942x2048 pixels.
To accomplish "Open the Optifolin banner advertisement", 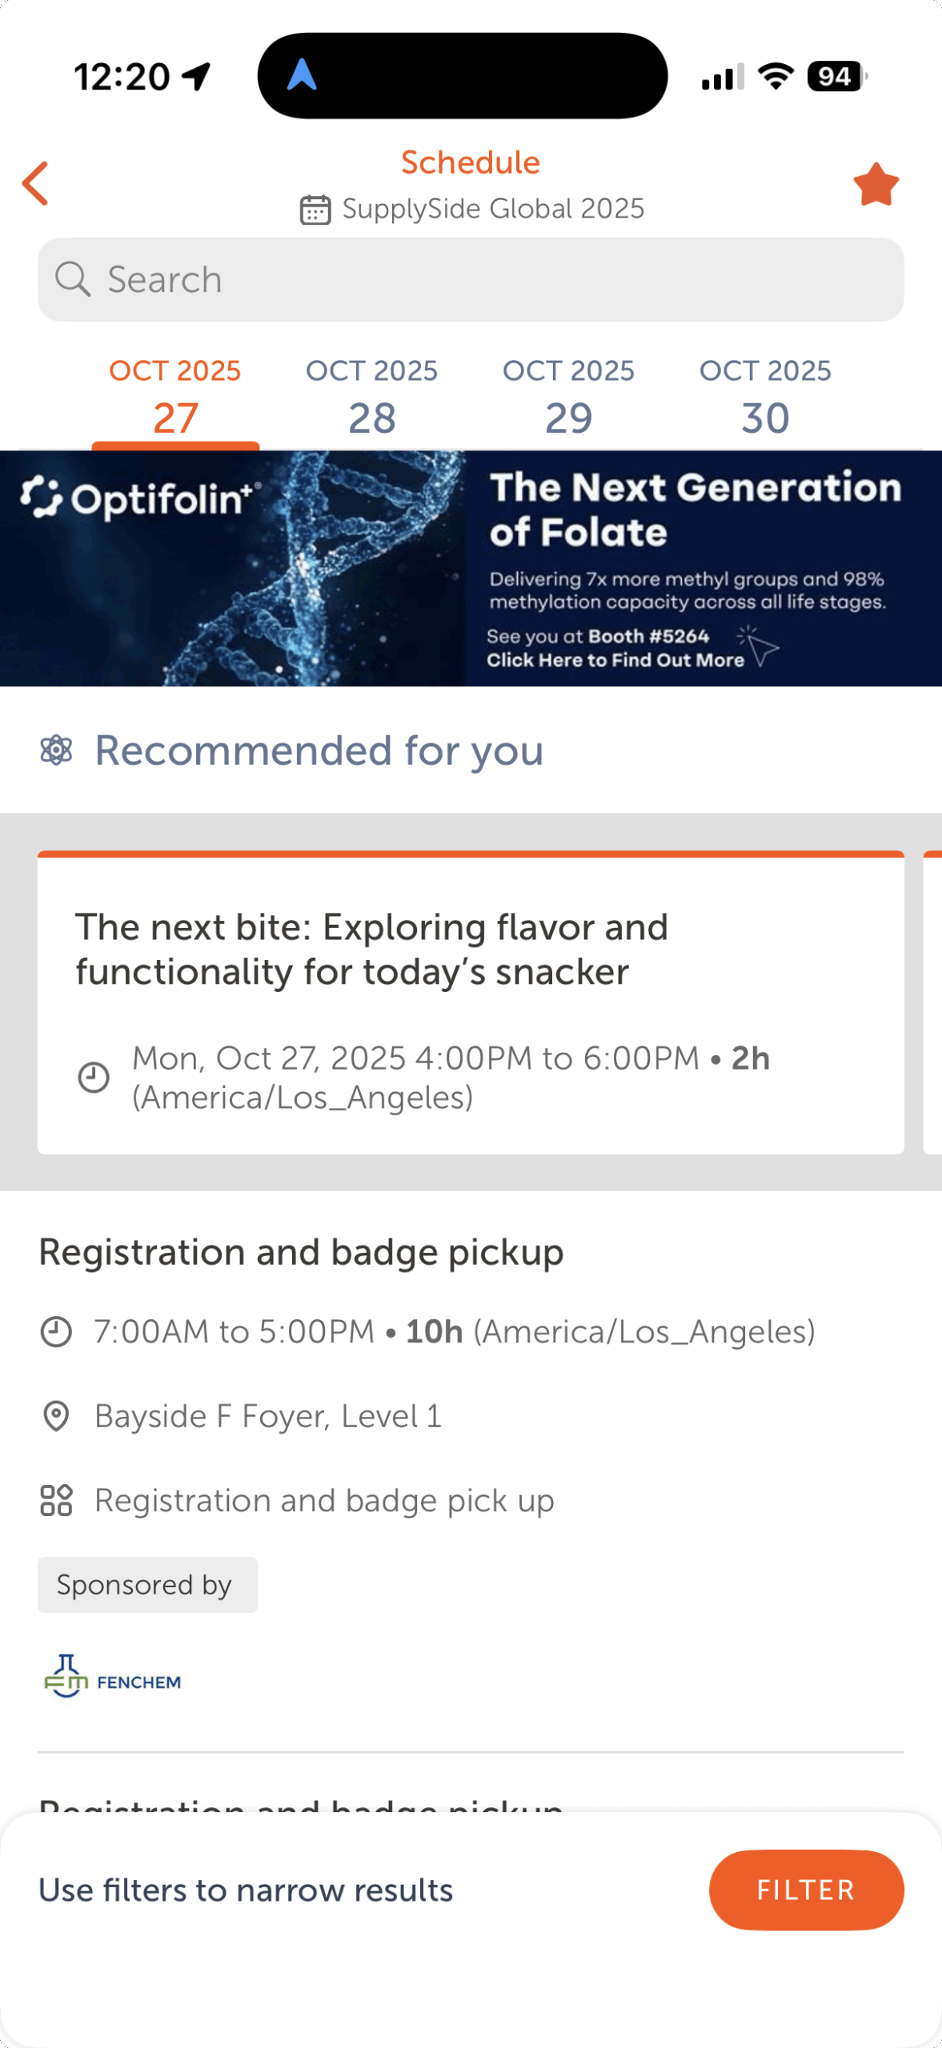I will (x=471, y=568).
